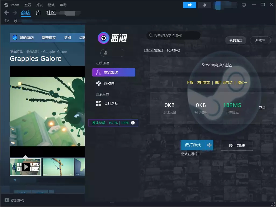Image resolution: width=276 pixels, height=207 pixels.
Task: Click the 运行游戏 button
Action: click(x=193, y=145)
